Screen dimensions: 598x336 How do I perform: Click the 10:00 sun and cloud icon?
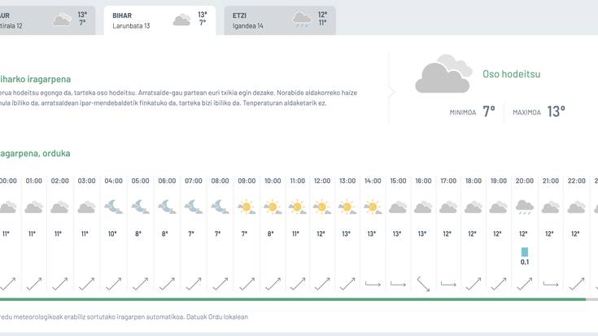[273, 207]
